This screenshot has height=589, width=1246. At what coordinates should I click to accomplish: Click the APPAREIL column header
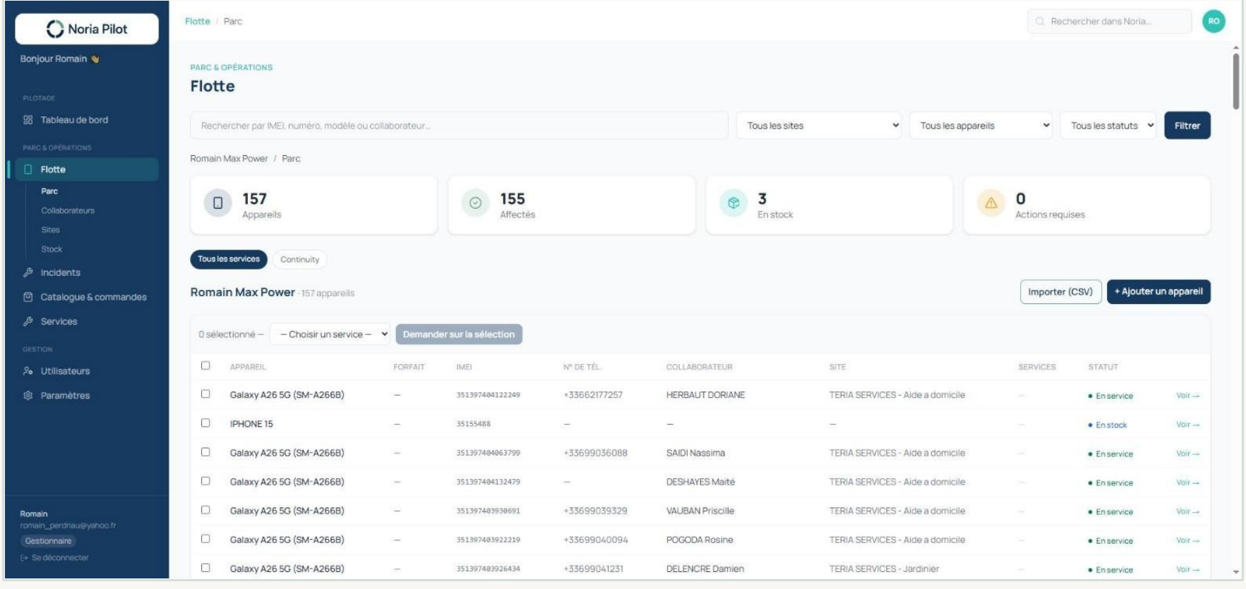248,367
